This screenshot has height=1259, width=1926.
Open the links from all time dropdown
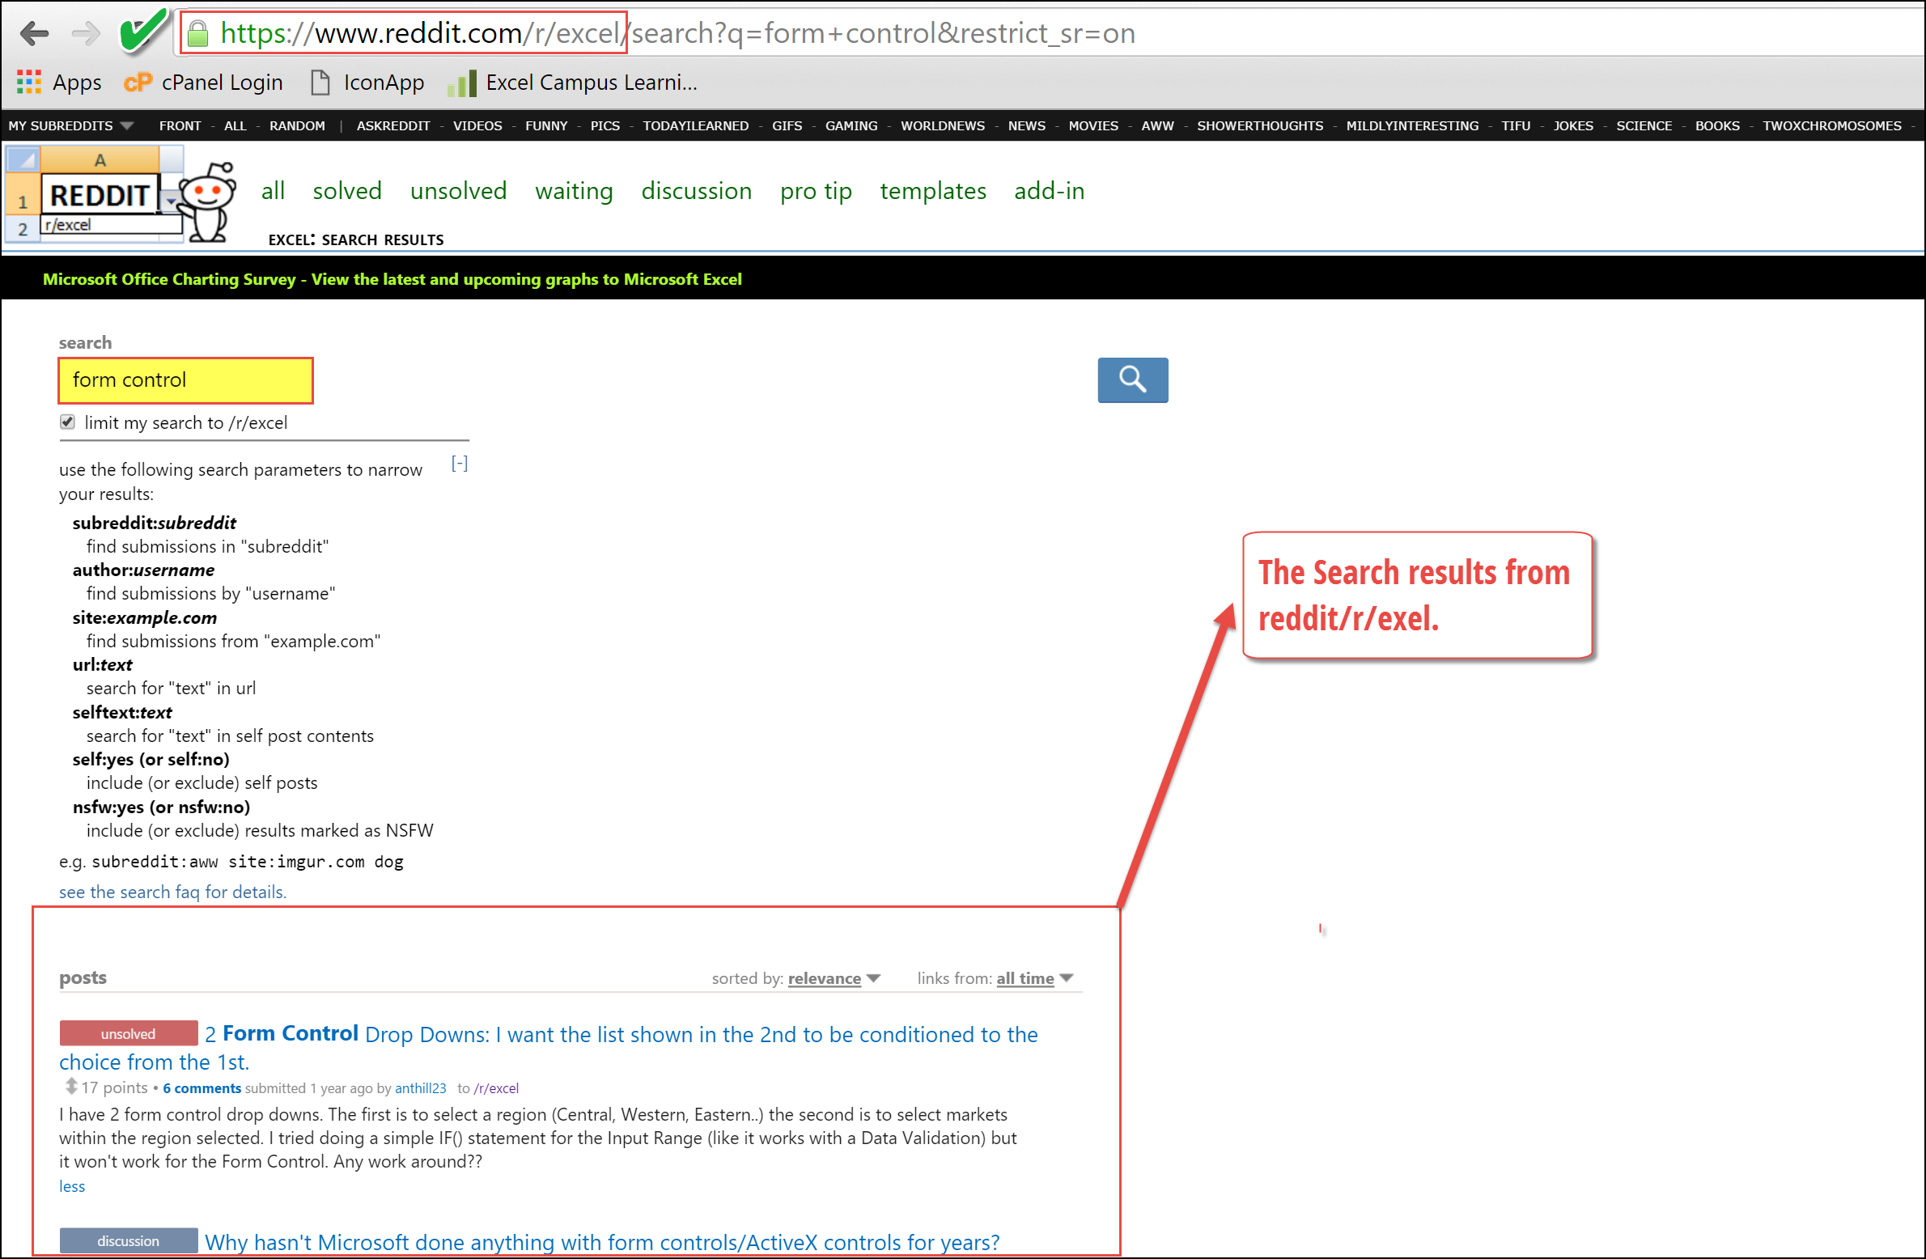point(1034,978)
